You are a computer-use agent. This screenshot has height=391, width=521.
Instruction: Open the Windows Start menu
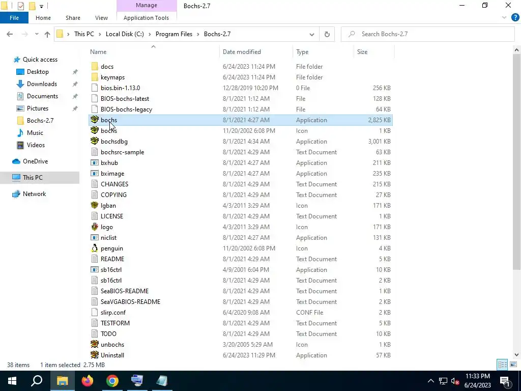[12, 381]
